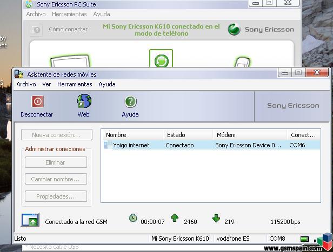The image size is (333, 252).
Task: Sort by the Estado column header
Action: point(188,135)
